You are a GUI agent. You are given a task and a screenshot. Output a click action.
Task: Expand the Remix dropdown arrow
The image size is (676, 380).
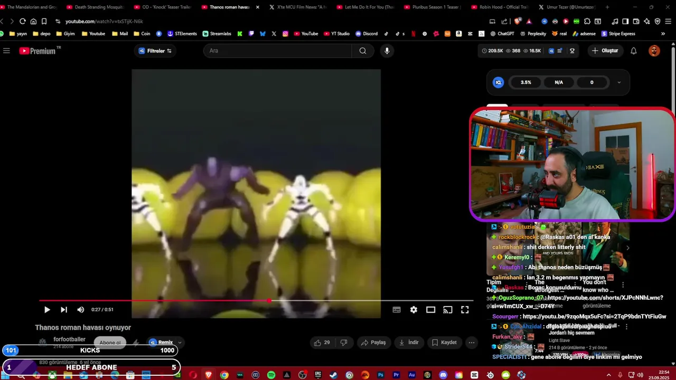(180, 343)
